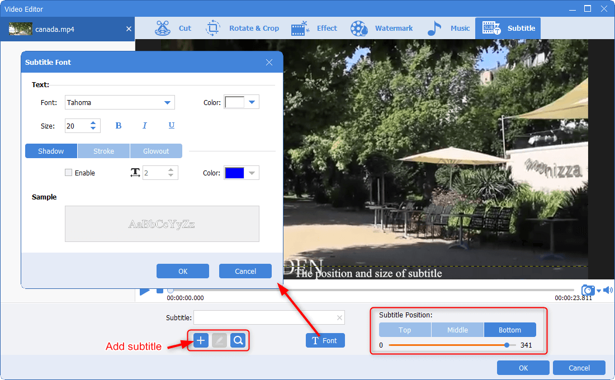The height and width of the screenshot is (380, 615).
Task: Click the subtitle position slider handle
Action: (x=507, y=345)
